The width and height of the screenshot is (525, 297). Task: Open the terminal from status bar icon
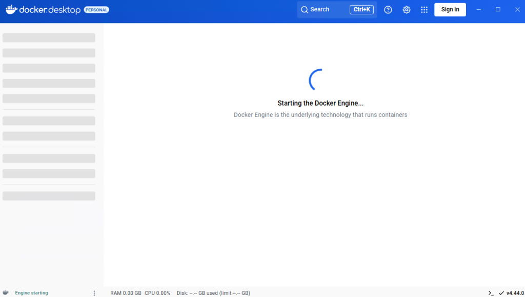coord(491,293)
